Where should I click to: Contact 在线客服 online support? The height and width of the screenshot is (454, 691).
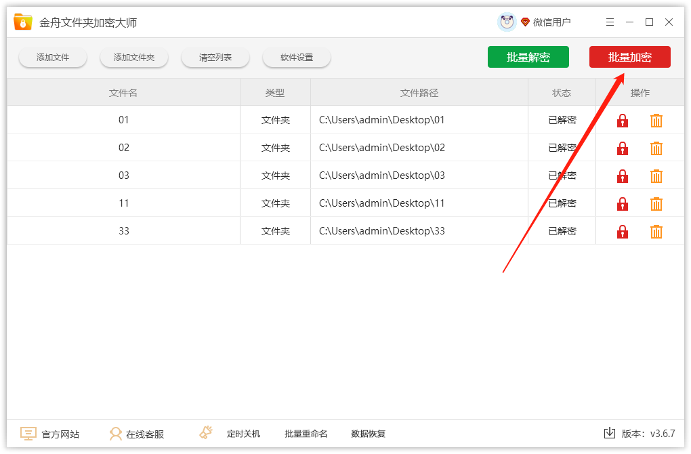136,434
